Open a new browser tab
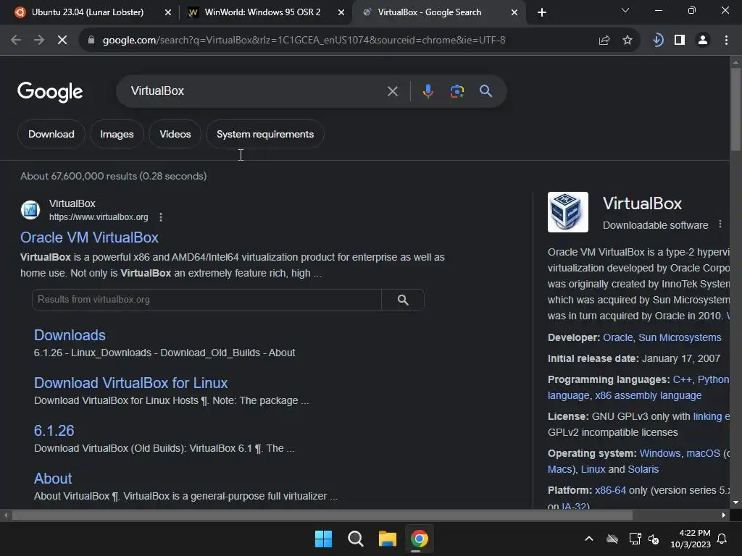 click(542, 12)
